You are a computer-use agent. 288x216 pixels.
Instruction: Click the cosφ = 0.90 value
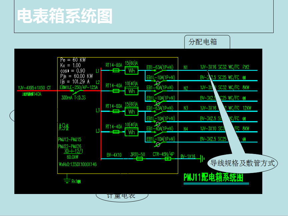pos(73,71)
